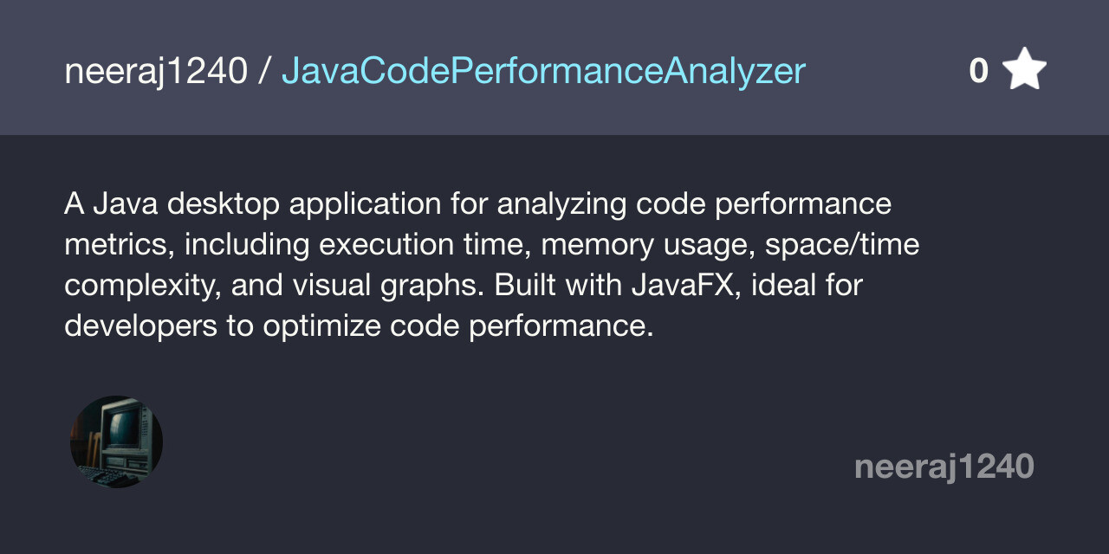Select the words "code performance" on the first line
This screenshot has width=1109, height=554.
point(763,206)
